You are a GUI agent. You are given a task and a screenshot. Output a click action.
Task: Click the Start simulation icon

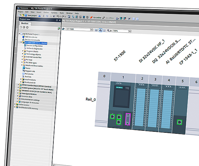click(x=84, y=17)
